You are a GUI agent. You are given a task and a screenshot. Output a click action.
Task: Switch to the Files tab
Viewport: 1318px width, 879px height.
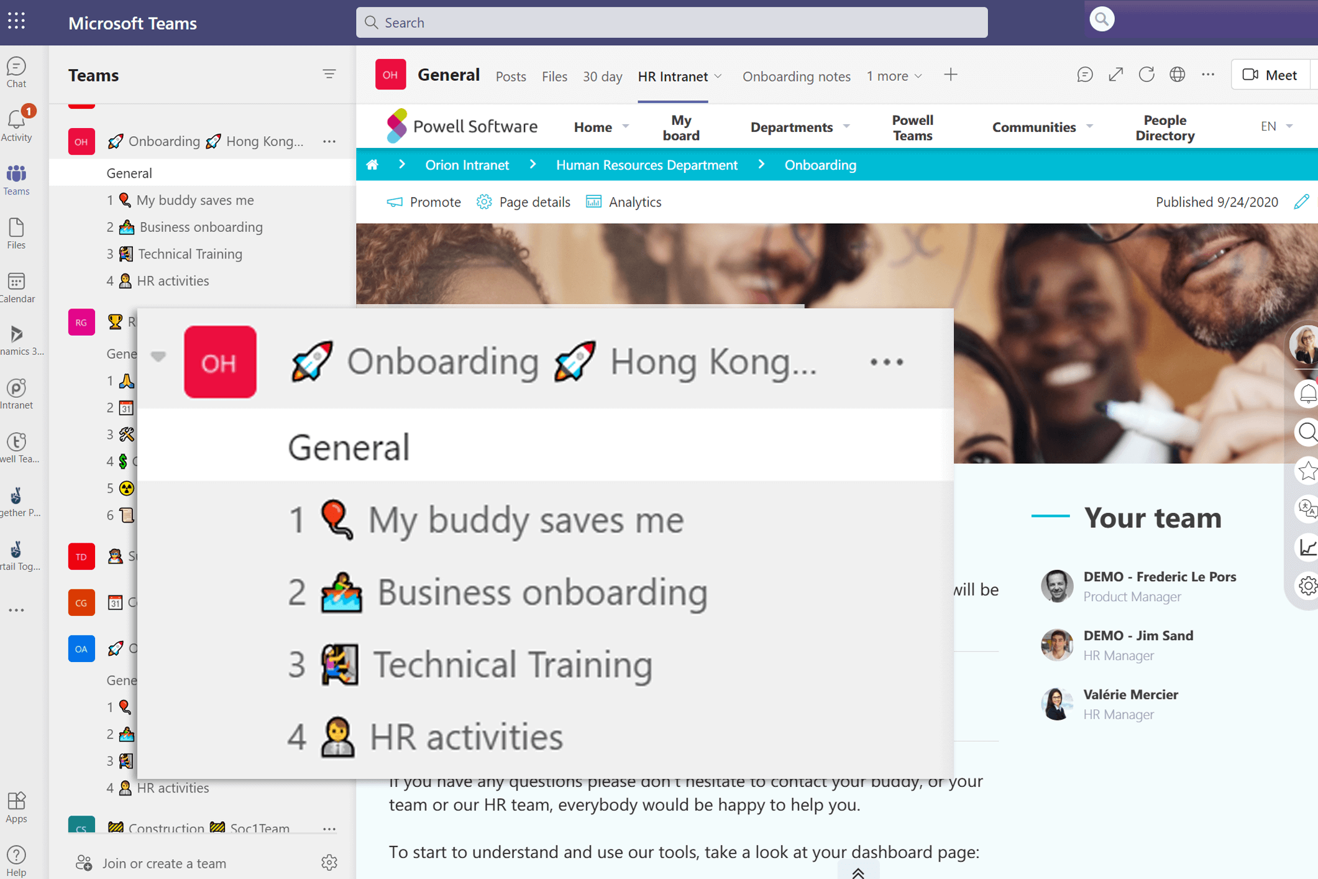(554, 76)
